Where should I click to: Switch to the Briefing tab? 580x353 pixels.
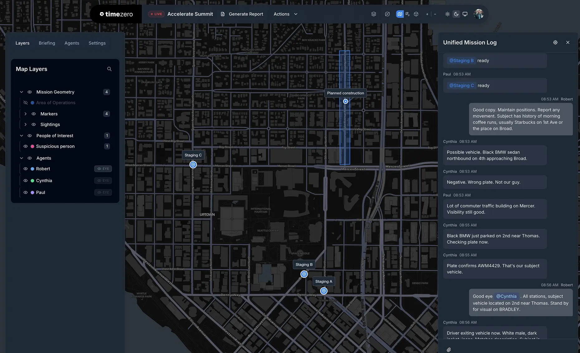tap(47, 43)
